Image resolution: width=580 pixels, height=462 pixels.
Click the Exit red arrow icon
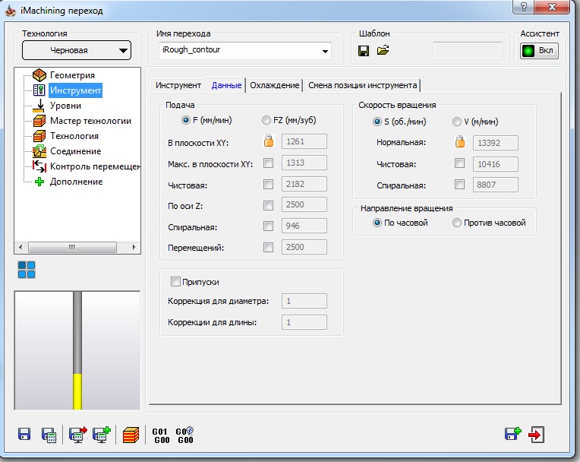[537, 434]
